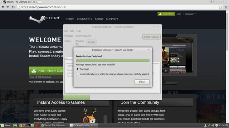Screen dimensions: 229x128
Task: Click Install Package in the background window
Action: click(151, 37)
